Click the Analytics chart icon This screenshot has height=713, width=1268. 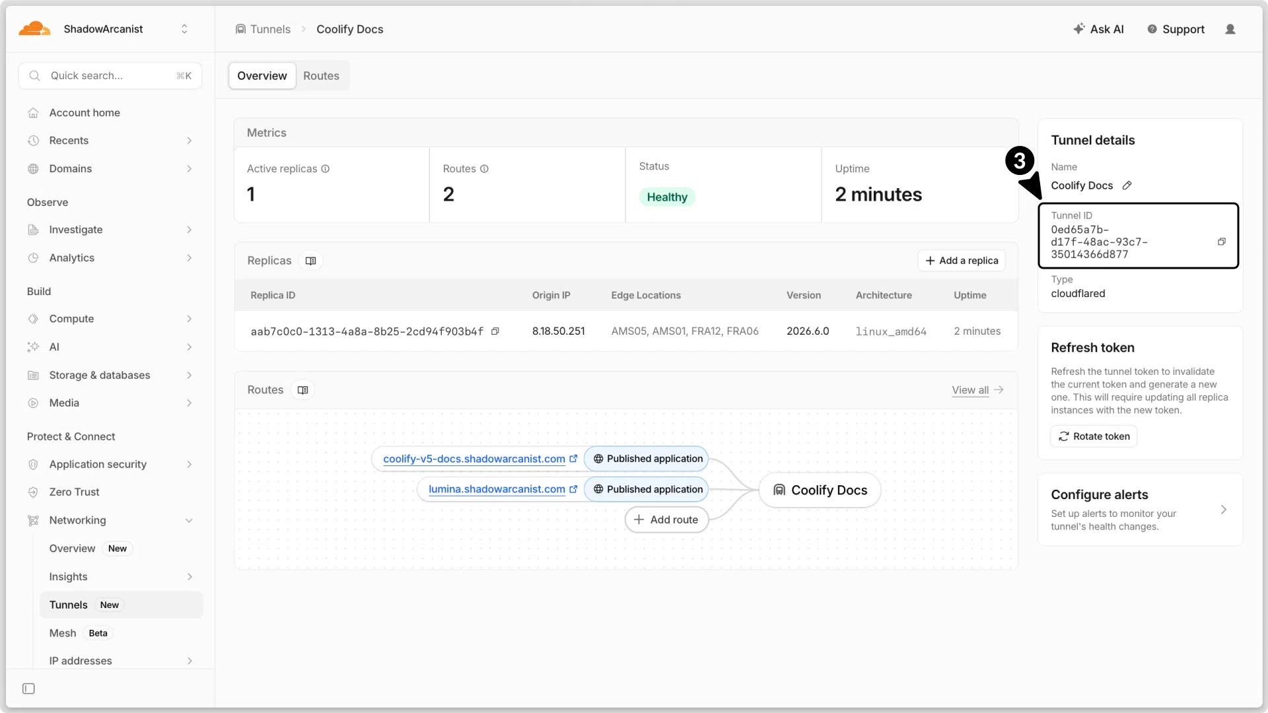(x=33, y=258)
